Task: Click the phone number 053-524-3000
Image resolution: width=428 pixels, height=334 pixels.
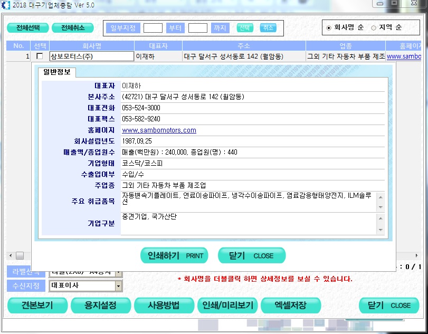Action: (141, 108)
